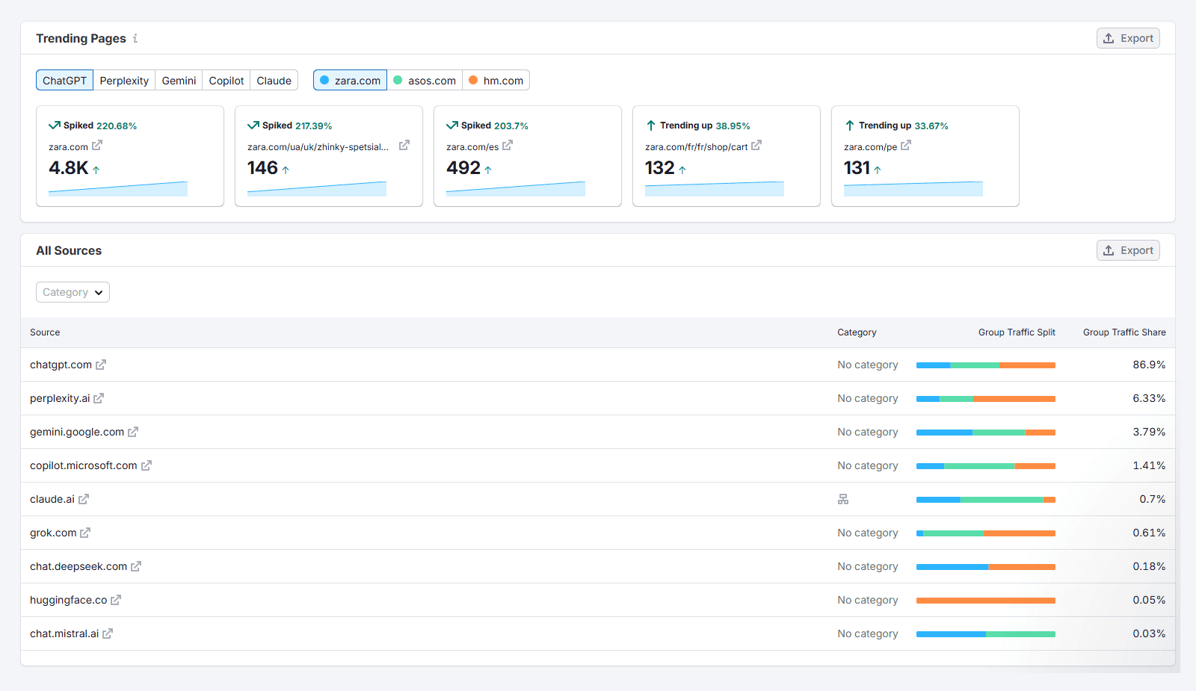Open the zara.com spiked 220.68% trend card
Image resolution: width=1196 pixels, height=691 pixels.
point(130,156)
